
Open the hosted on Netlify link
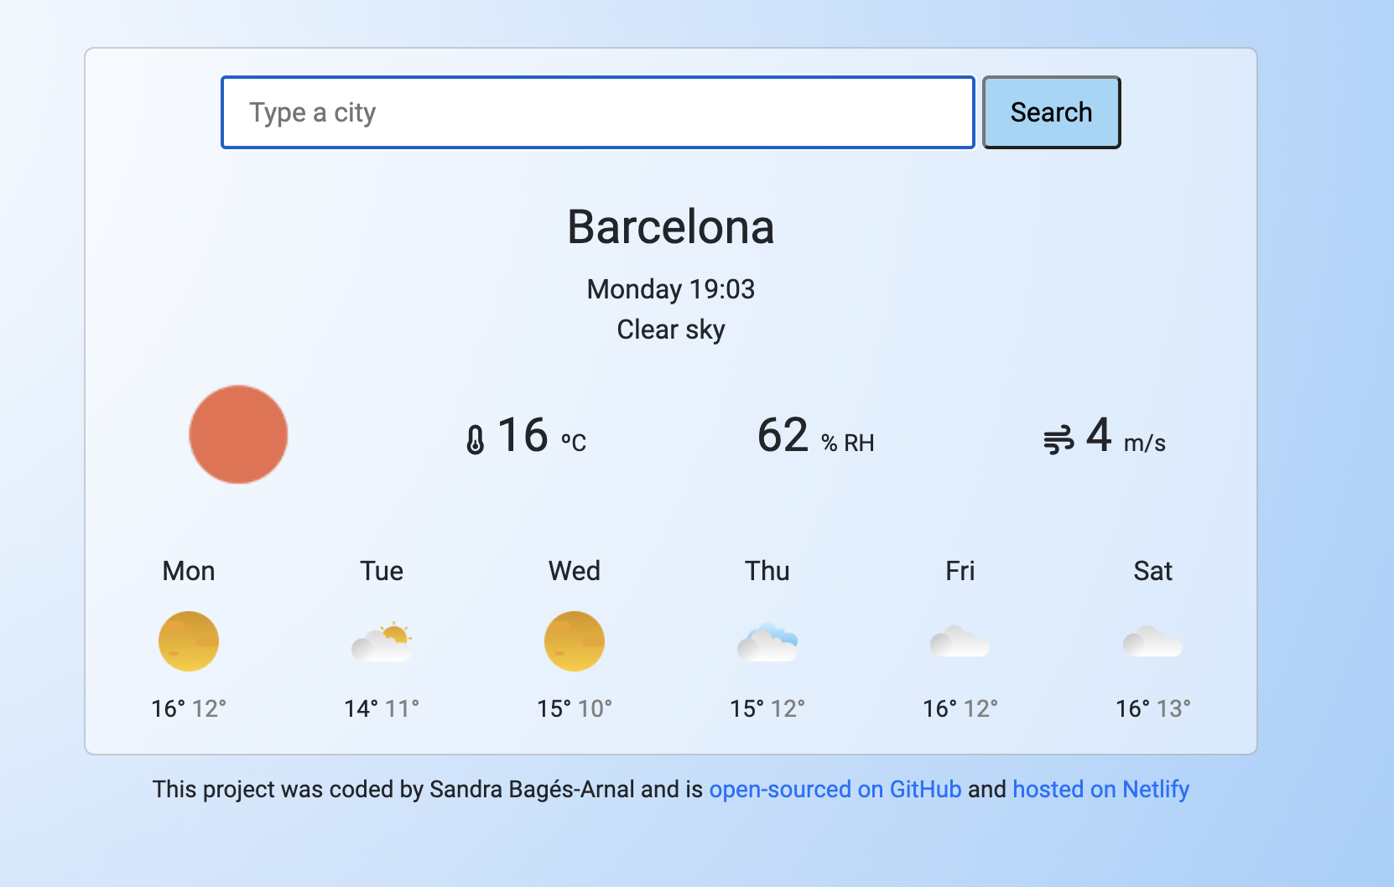coord(1100,789)
